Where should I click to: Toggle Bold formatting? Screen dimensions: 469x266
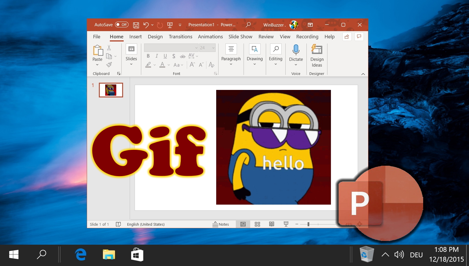coord(148,56)
